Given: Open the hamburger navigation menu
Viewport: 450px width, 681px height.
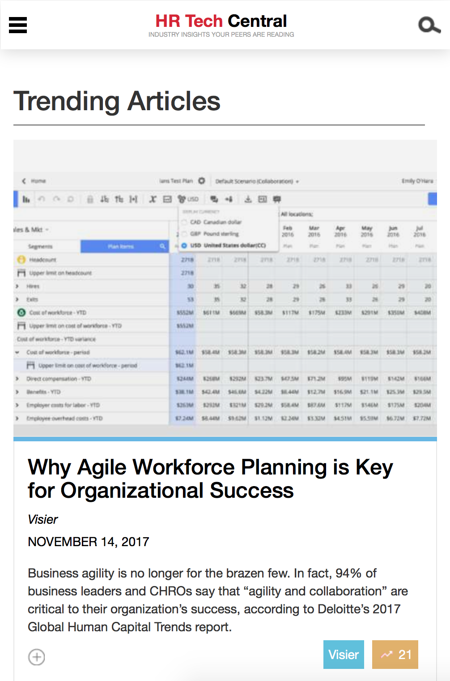Looking at the screenshot, I should 18,25.
